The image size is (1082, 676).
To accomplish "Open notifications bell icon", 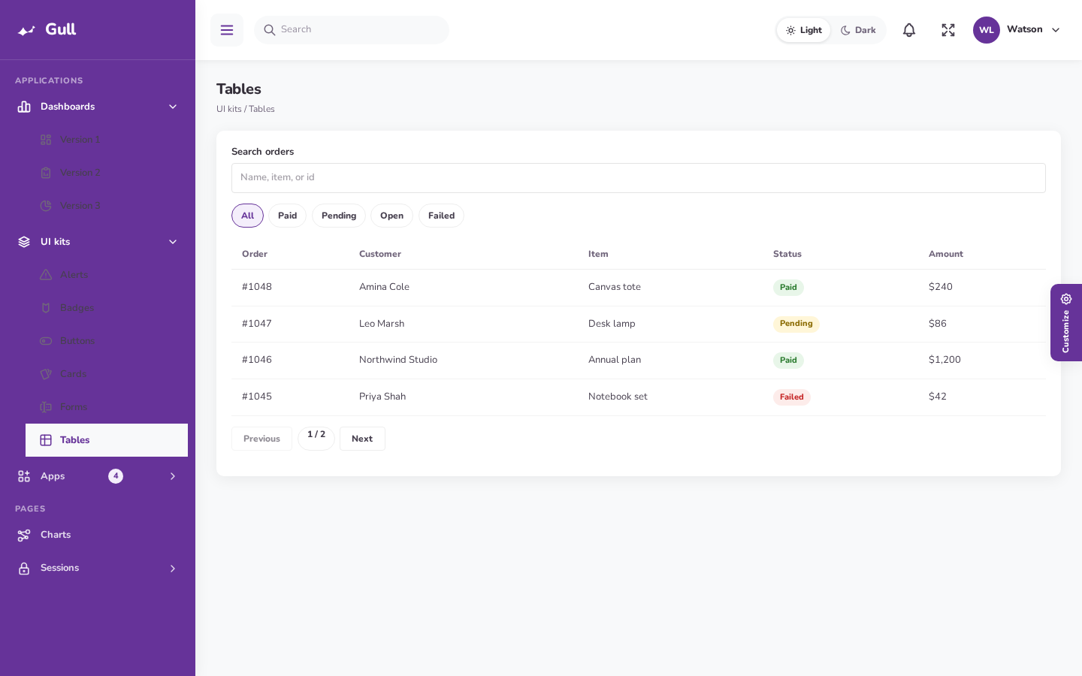I will [909, 30].
